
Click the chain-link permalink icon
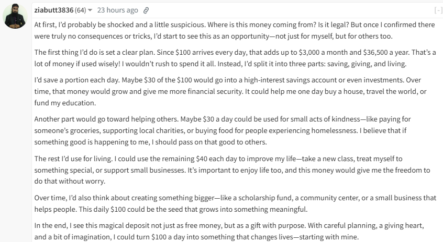click(x=146, y=10)
